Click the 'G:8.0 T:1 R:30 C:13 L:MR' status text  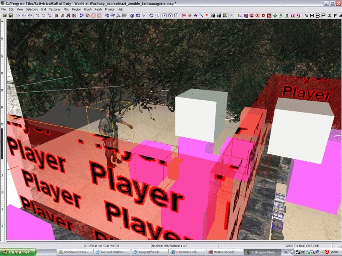pos(303,246)
